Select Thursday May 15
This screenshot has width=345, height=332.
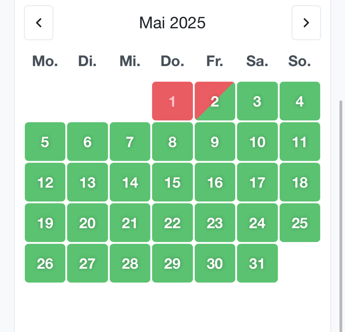click(172, 182)
